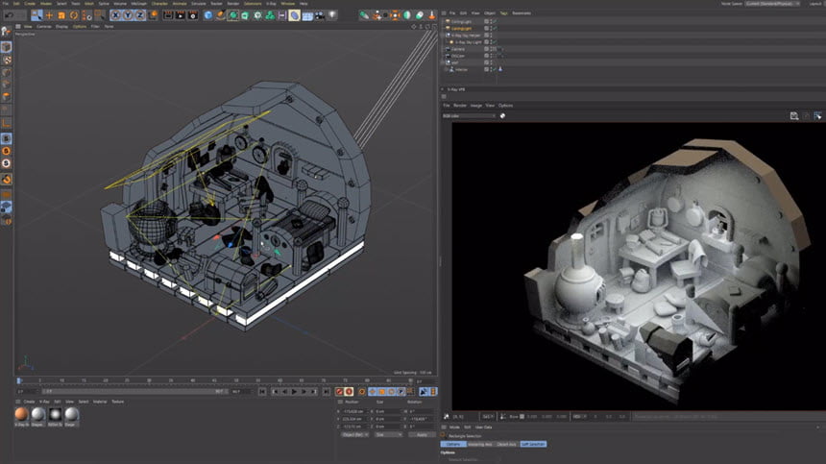Activate the Rotate tool

pos(74,15)
